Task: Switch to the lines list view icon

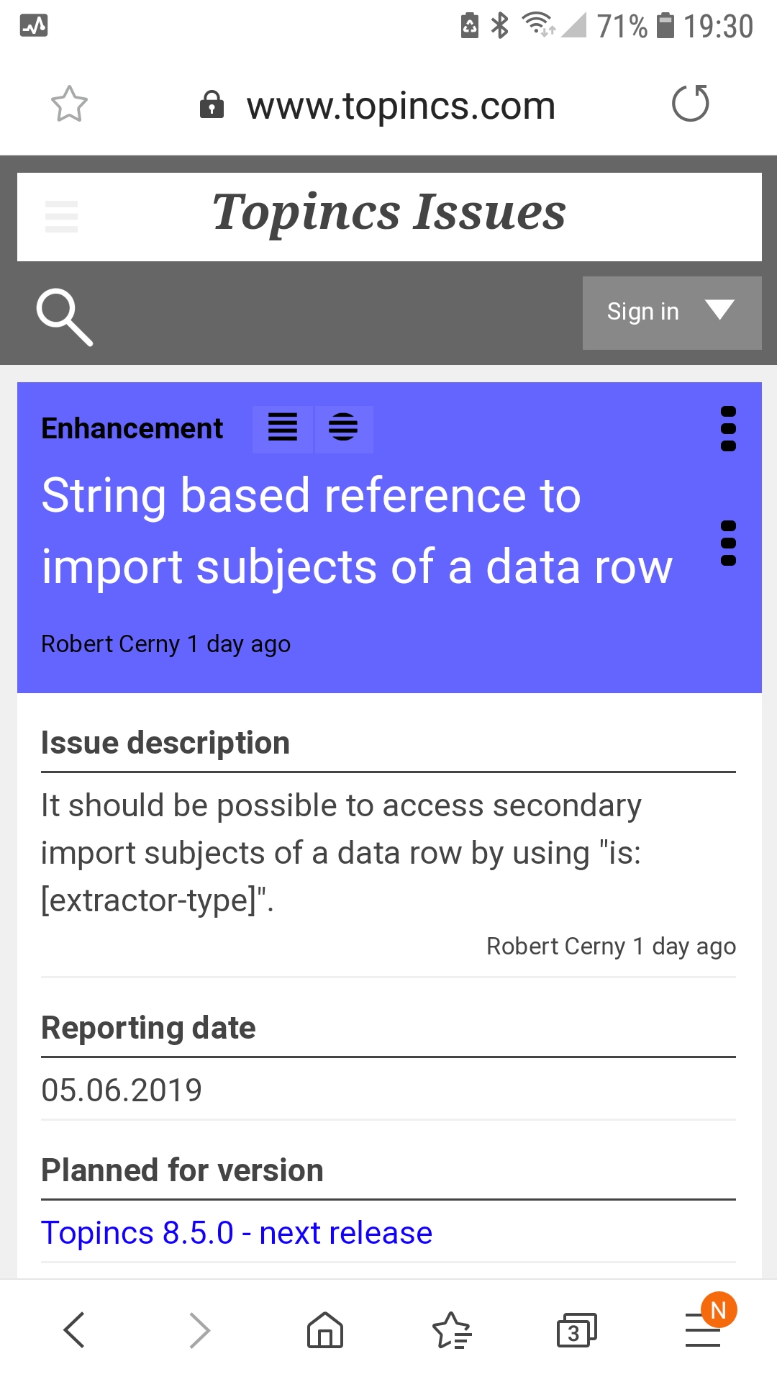Action: [283, 428]
